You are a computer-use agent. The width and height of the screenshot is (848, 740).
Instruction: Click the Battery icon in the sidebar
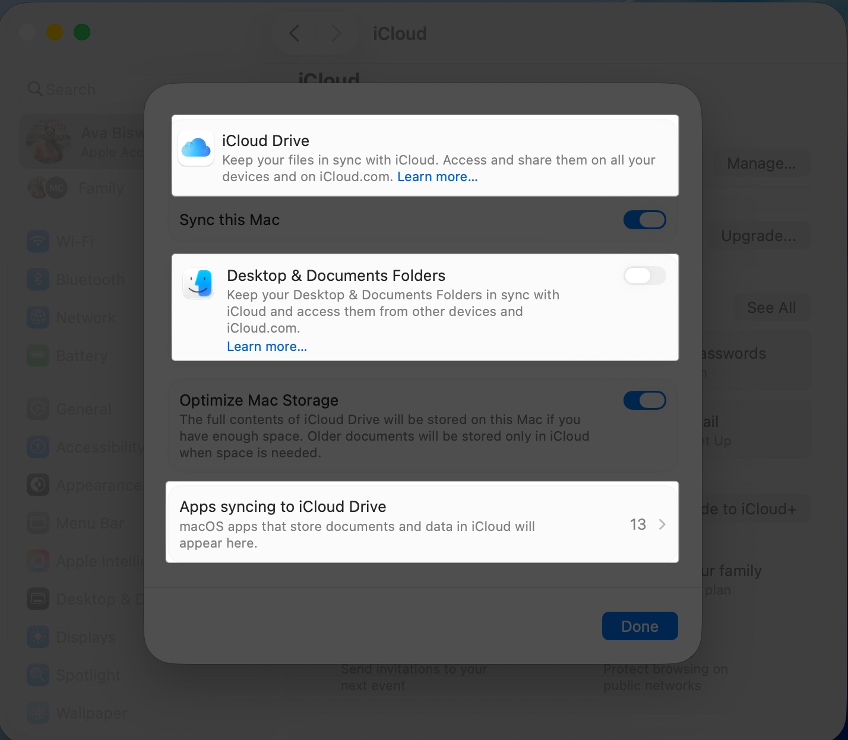pyautogui.click(x=37, y=355)
